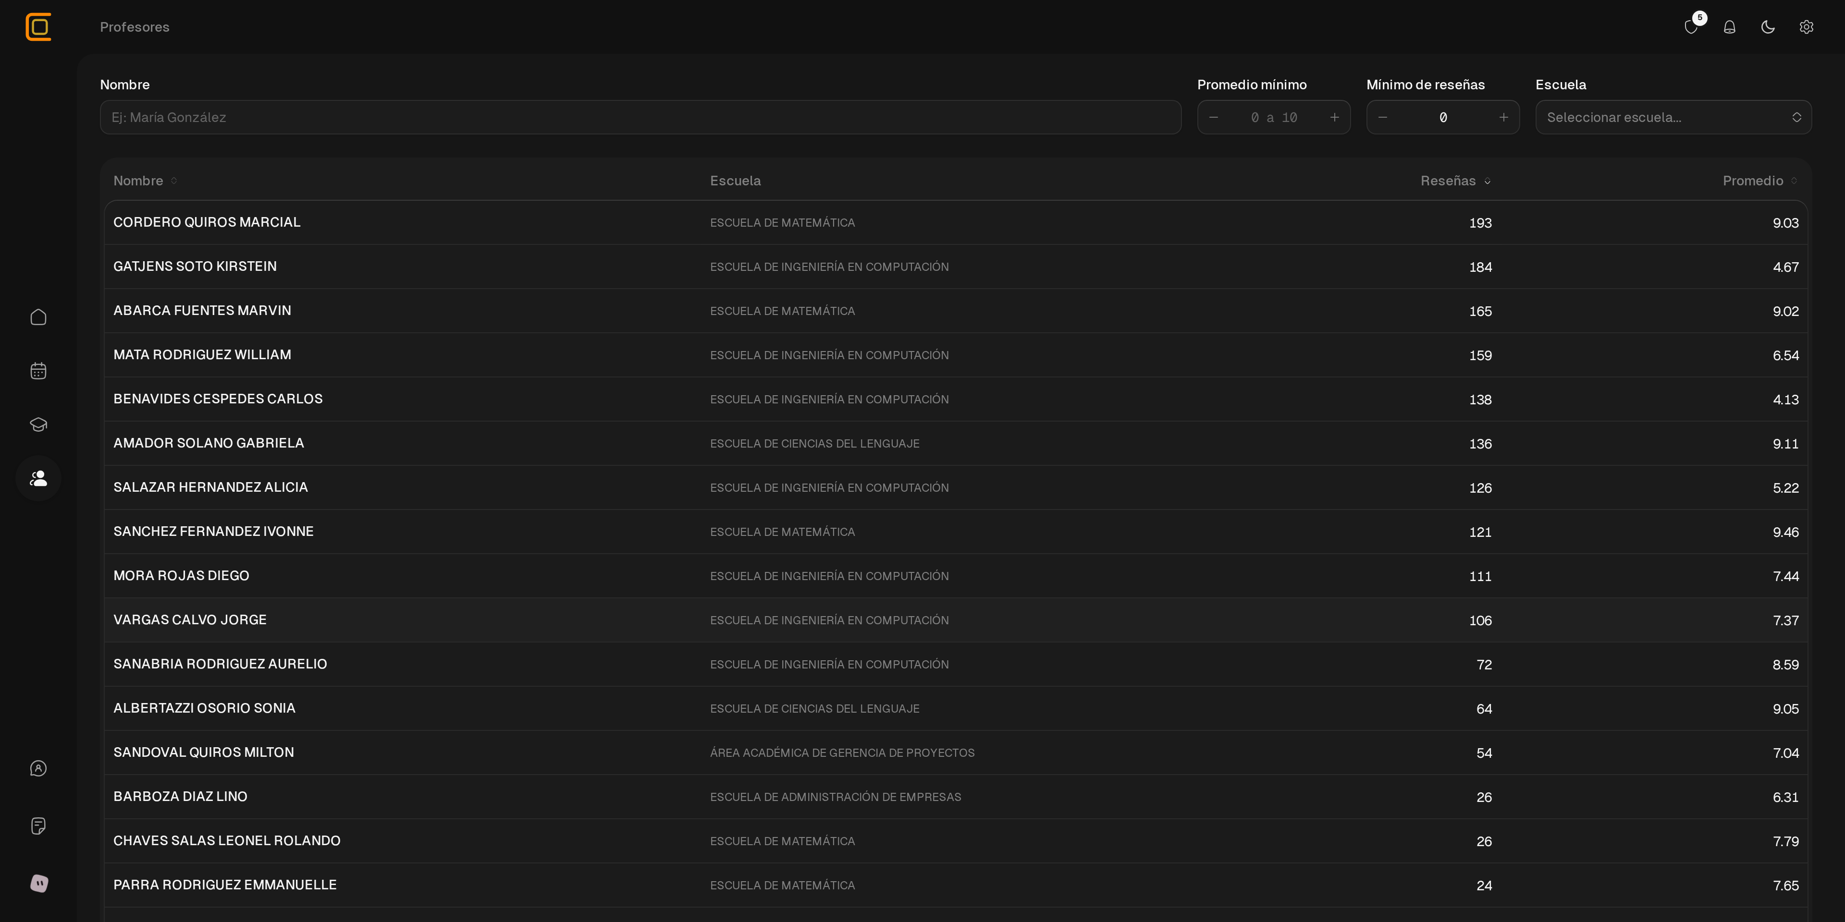1845x922 pixels.
Task: Open GATJENS SOTO KIRSTEIN row
Action: pyautogui.click(x=956, y=267)
